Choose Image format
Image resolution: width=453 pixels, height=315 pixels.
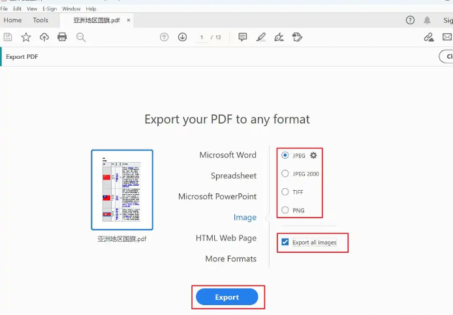[245, 218]
